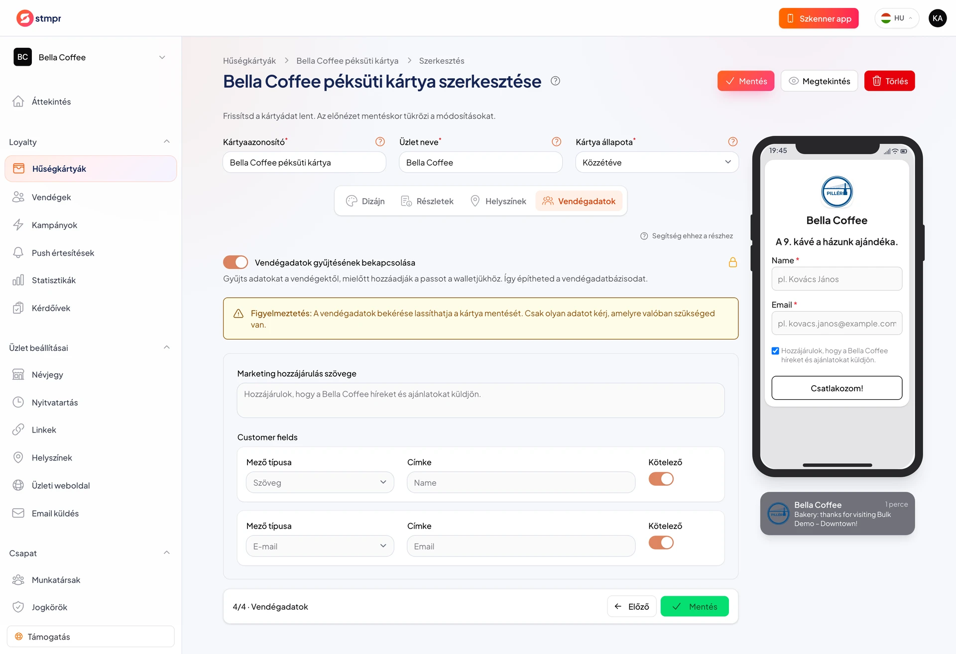Click the stmpr logo
The width and height of the screenshot is (956, 654).
39,18
